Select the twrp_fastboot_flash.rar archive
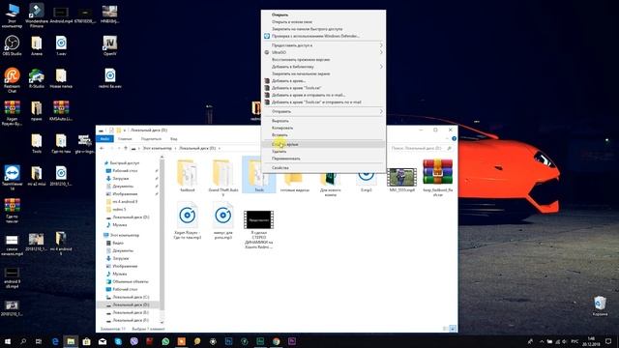Viewport: 619px width, 348px height. coord(437,178)
